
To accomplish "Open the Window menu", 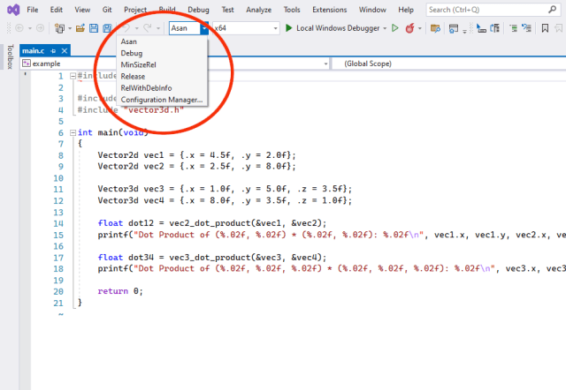I will click(372, 10).
